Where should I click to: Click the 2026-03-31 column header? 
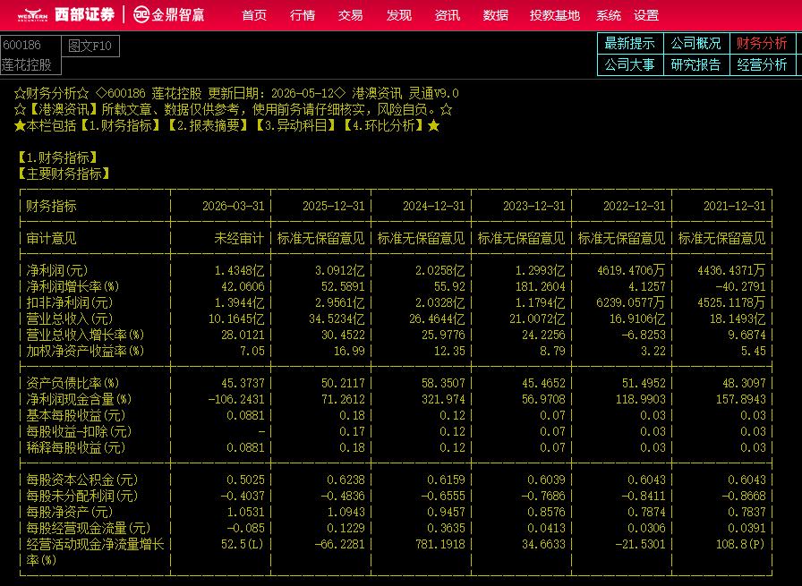[x=234, y=206]
